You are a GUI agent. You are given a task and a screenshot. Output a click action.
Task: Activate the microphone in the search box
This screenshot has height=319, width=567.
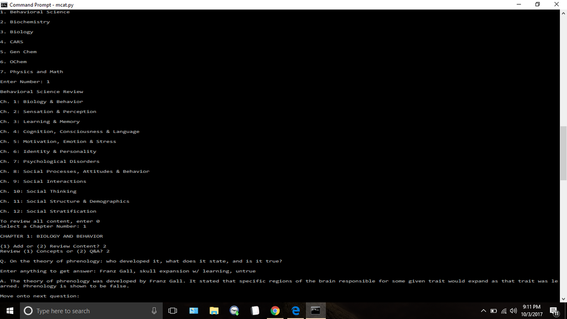tap(154, 311)
